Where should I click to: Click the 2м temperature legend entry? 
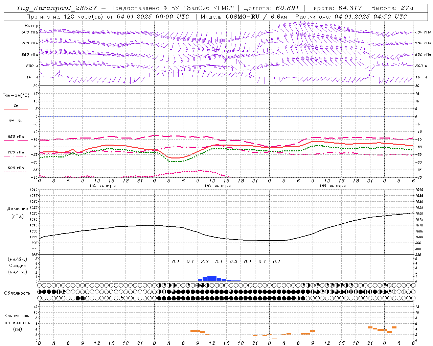click(x=16, y=106)
